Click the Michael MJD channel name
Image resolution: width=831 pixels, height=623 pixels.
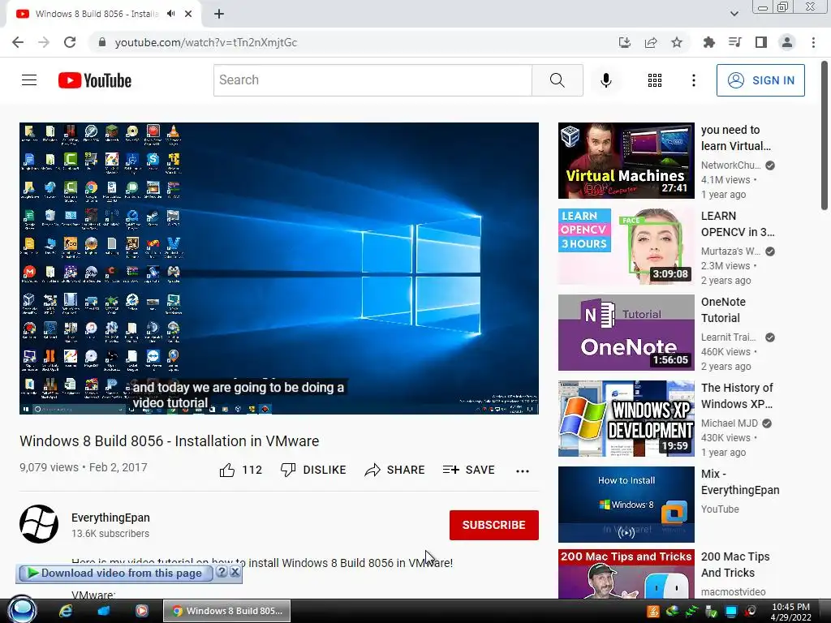coord(730,423)
